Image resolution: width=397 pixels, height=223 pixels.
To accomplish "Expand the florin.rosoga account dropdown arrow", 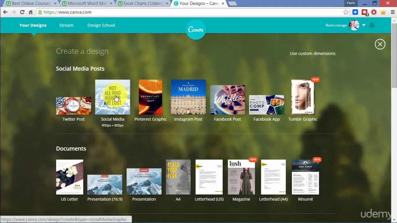I will (x=364, y=25).
